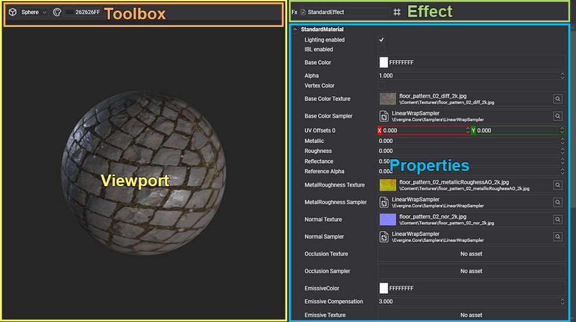Click the MetalRoughness Sampler search icon
Viewport: 576px width, 322px height.
[x=558, y=202]
